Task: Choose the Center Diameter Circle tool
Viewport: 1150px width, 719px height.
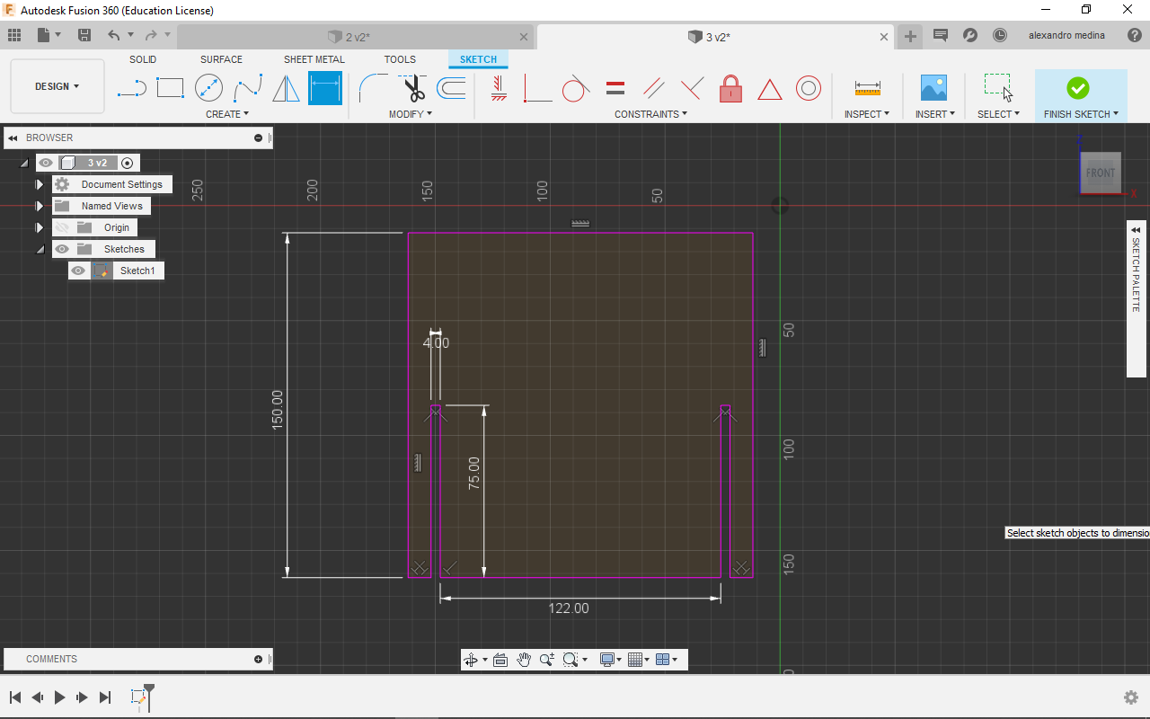Action: pyautogui.click(x=208, y=88)
